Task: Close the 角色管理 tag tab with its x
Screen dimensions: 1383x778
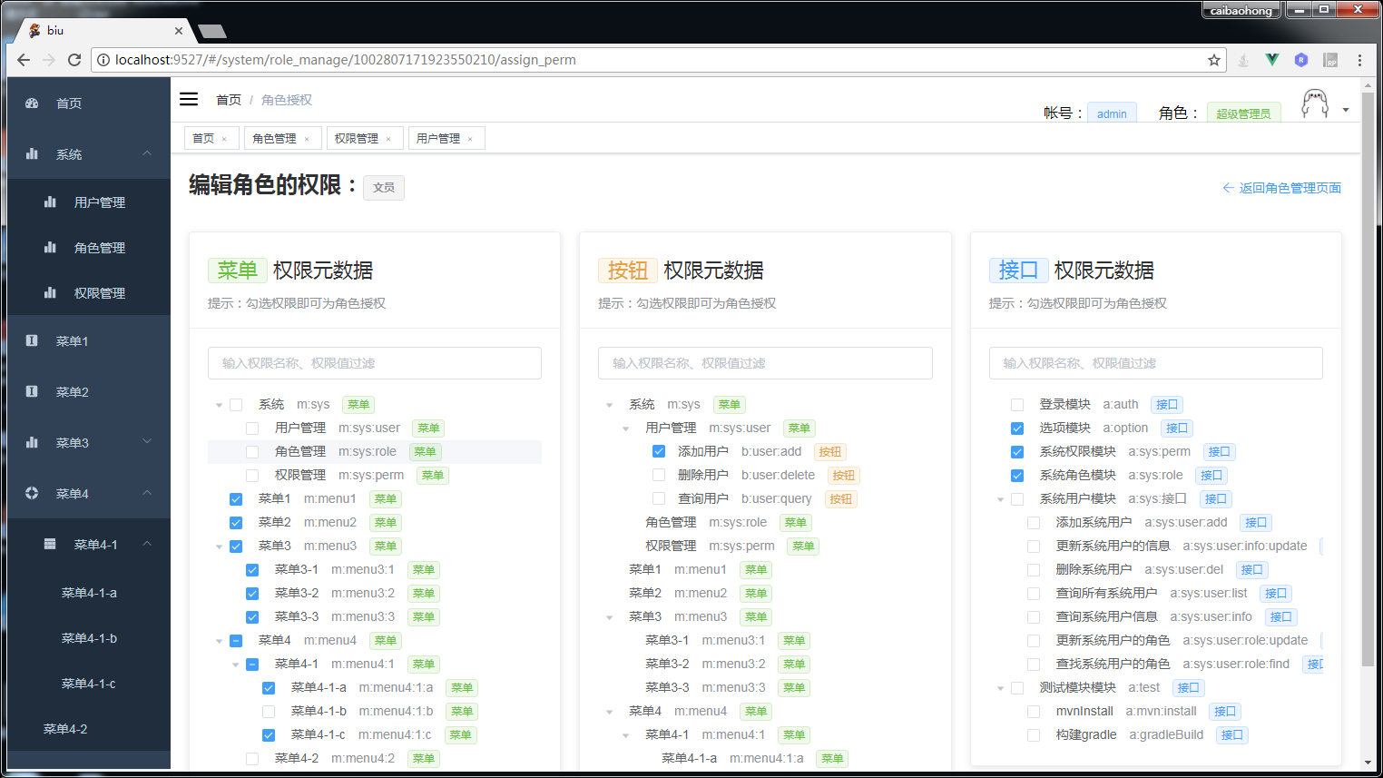Action: [307, 139]
